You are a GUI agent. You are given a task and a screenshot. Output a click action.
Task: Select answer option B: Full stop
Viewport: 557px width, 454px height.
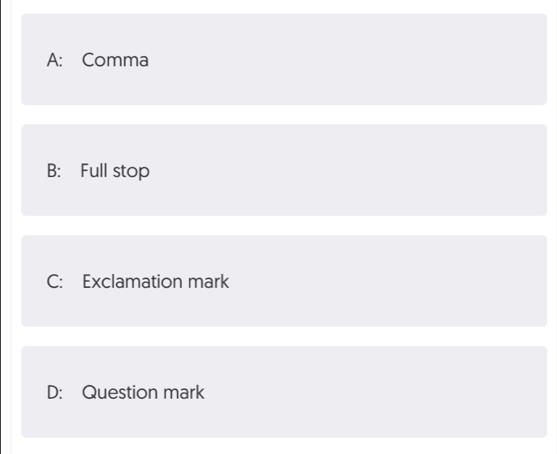pos(284,170)
